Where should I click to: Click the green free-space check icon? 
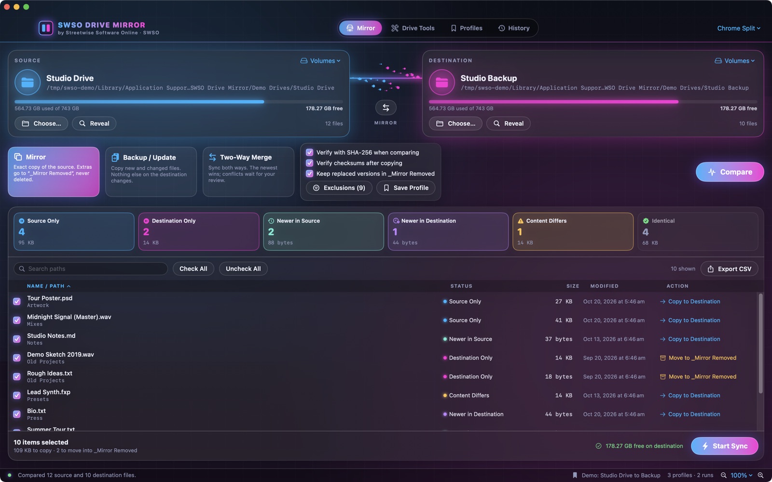(598, 446)
